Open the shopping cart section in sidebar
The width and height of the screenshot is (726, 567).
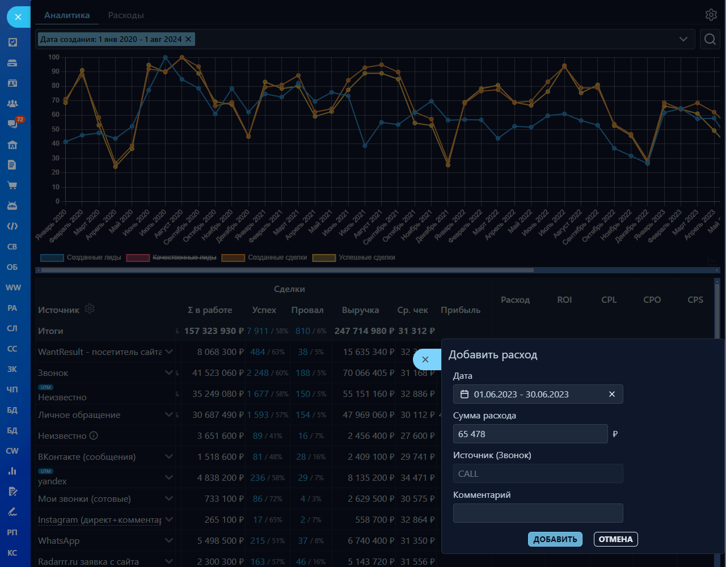[12, 185]
